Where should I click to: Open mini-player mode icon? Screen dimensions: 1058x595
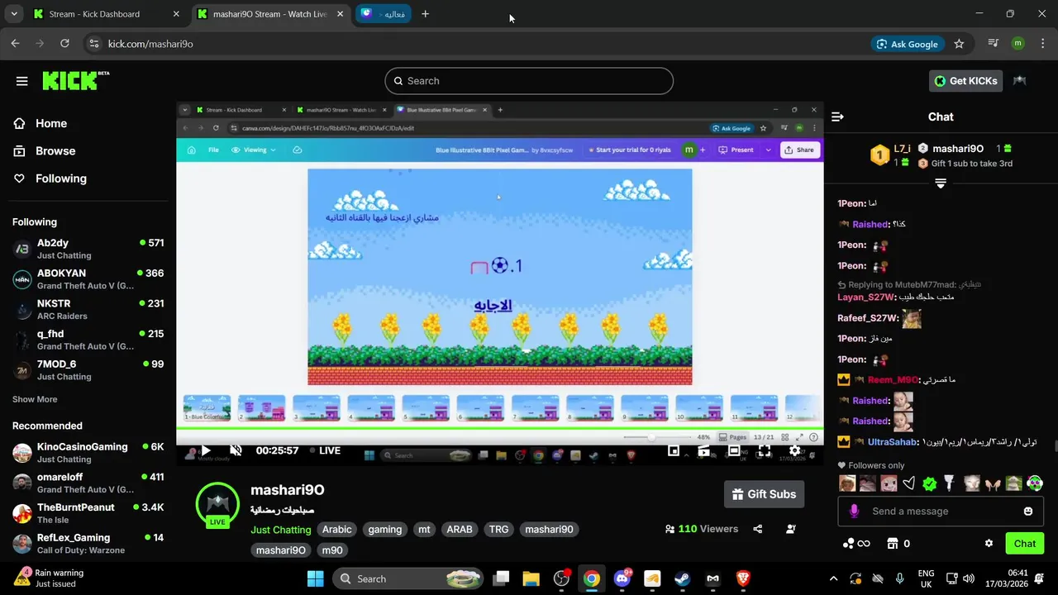click(x=674, y=450)
